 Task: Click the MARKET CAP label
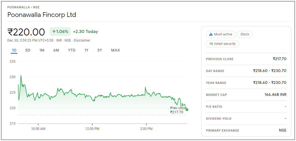tap(216, 95)
